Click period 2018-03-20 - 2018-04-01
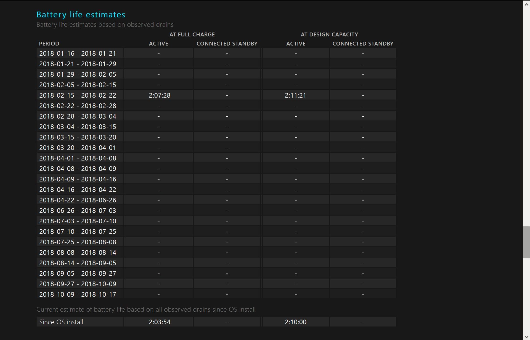Screen dimensions: 530x340 point(78,148)
